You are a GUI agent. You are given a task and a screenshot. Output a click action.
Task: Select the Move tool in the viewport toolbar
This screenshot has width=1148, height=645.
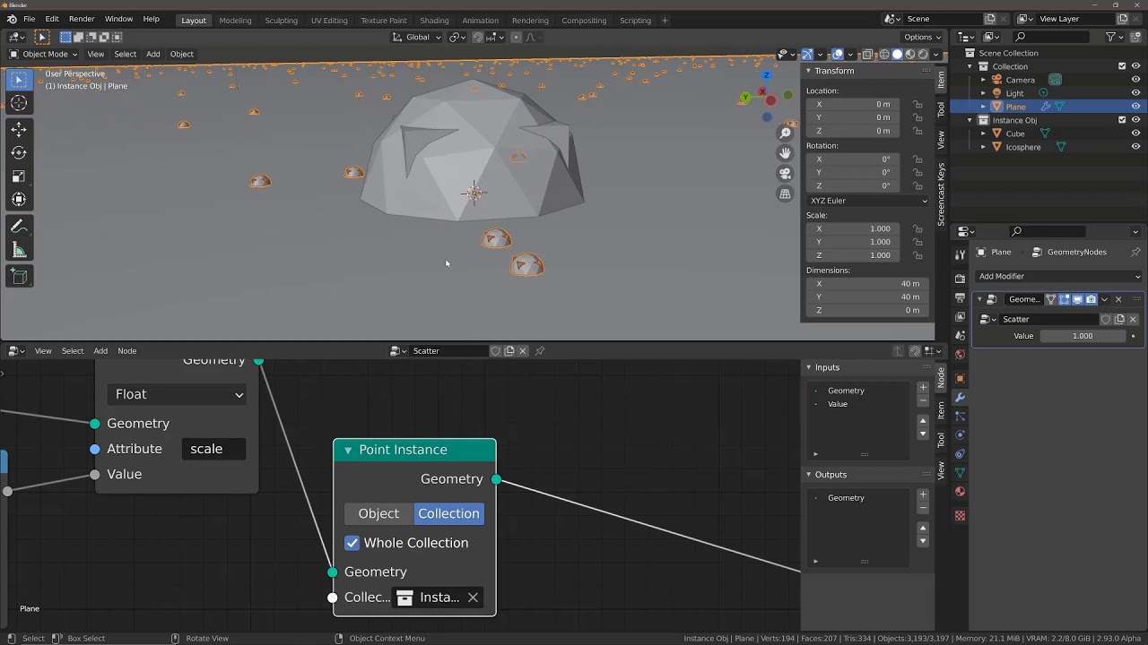coord(19,129)
